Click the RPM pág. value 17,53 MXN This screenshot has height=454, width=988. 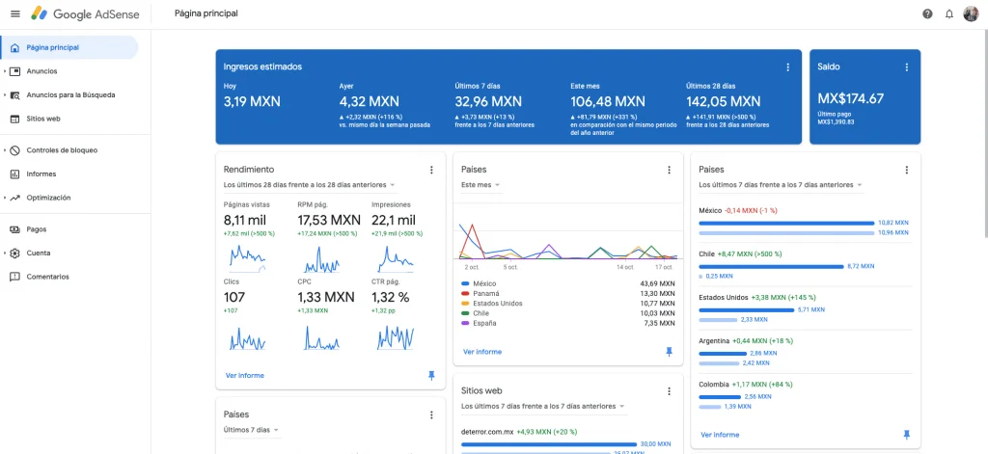[x=329, y=221]
